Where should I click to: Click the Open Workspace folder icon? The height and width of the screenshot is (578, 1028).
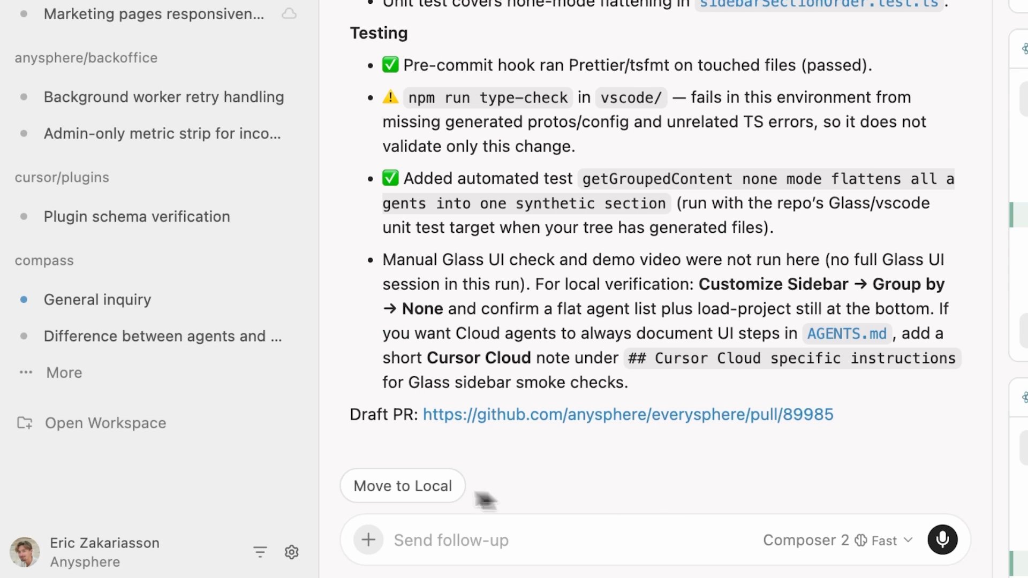pyautogui.click(x=25, y=423)
